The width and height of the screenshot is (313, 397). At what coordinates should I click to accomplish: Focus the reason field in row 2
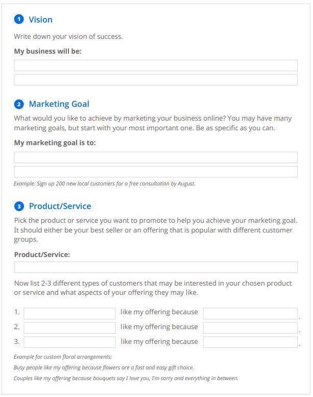[250, 328]
